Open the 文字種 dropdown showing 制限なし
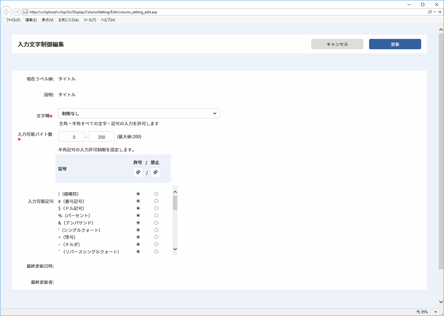 139,113
